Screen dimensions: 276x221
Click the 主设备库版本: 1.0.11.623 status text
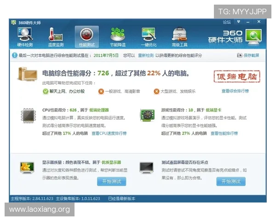click(78, 198)
